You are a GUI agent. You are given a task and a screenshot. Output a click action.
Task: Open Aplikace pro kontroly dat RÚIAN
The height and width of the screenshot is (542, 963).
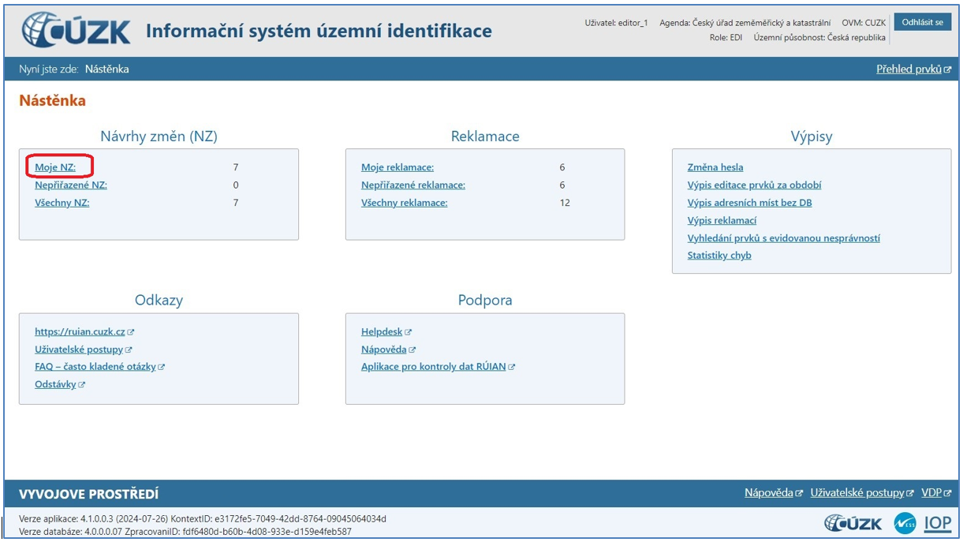(x=434, y=367)
